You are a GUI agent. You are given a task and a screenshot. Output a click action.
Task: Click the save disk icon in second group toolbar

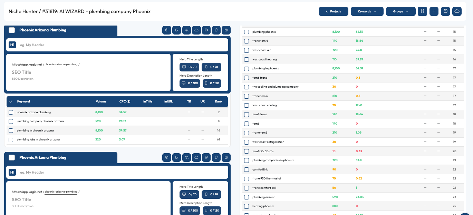coord(226,157)
